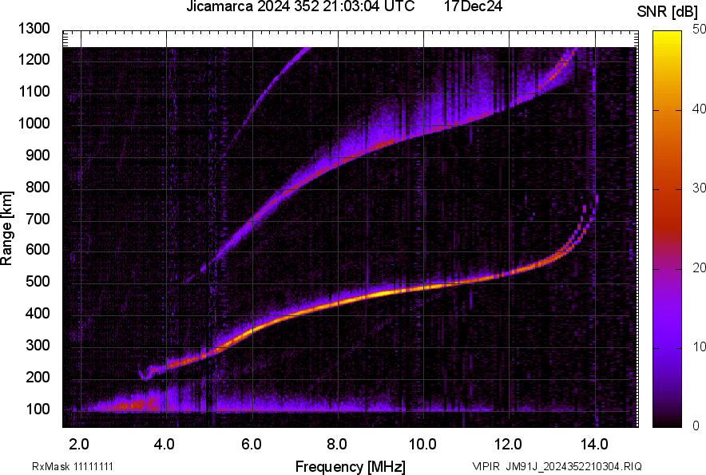Click the range tick label "1100"

pos(34,92)
